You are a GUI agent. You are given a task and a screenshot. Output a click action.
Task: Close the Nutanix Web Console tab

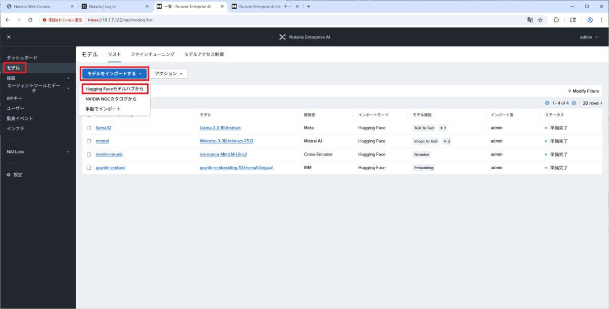pos(71,7)
